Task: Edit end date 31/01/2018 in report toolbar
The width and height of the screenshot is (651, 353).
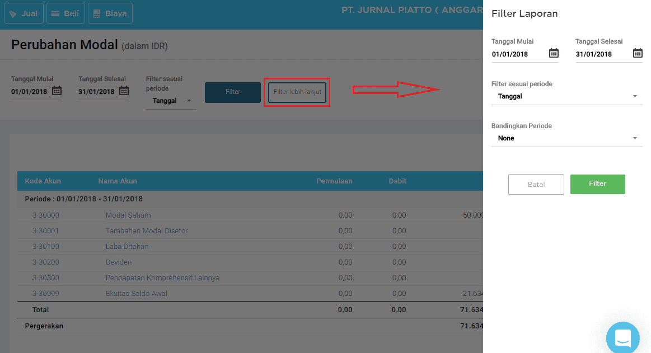Action: [x=96, y=92]
